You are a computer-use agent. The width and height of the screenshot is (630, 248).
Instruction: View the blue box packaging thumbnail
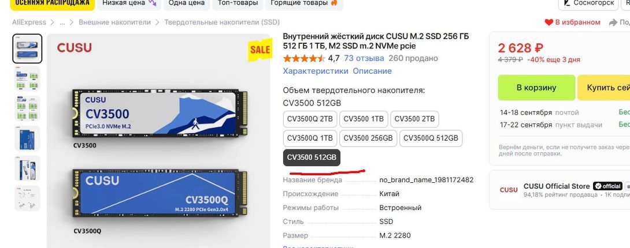click(27, 138)
